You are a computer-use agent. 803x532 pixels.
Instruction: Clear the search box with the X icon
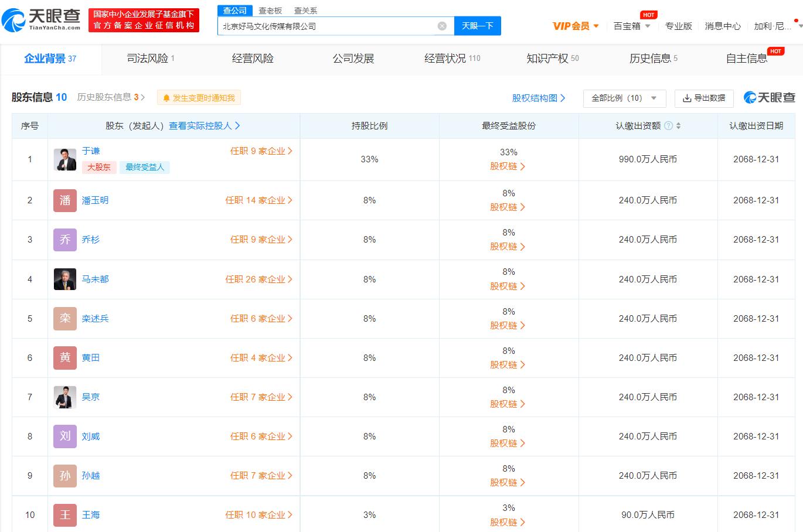[x=442, y=26]
